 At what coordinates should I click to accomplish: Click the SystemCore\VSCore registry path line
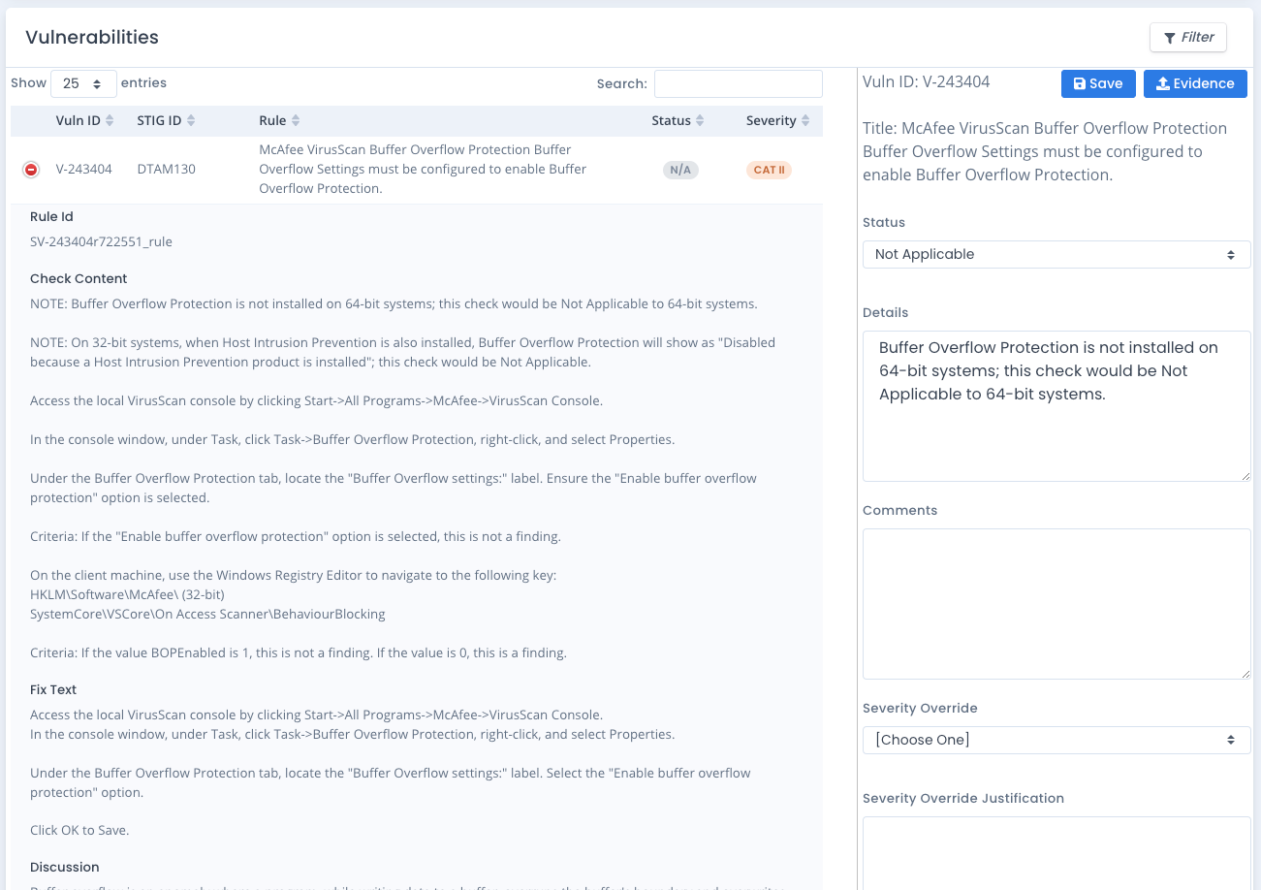click(207, 614)
